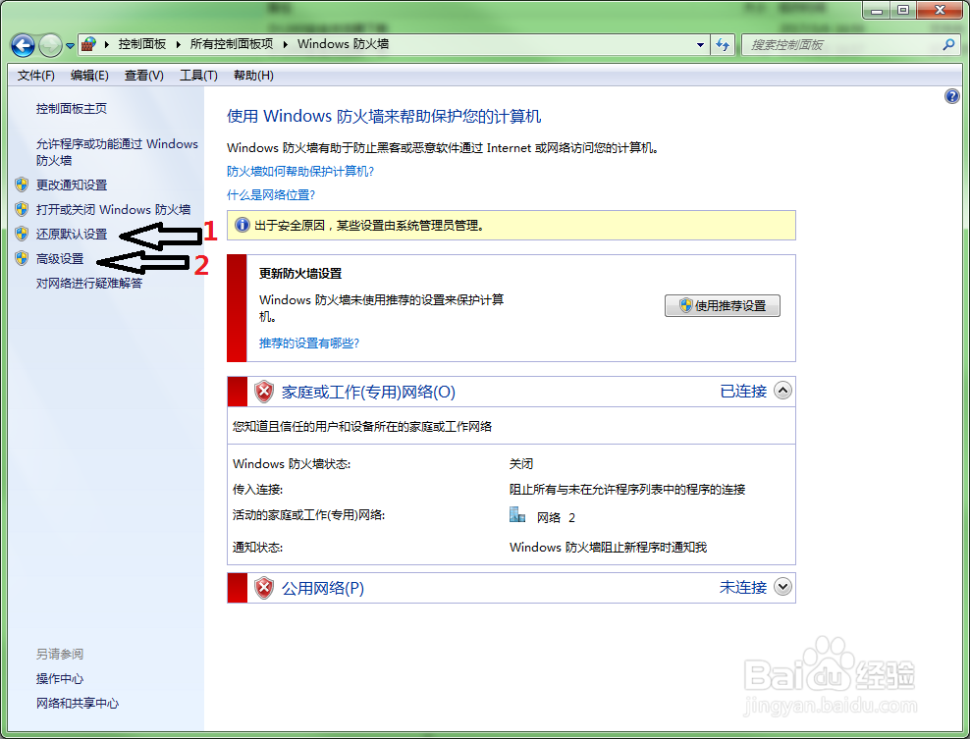Open 推荐的设置有哪些? link
This screenshot has height=739, width=970.
(x=308, y=343)
